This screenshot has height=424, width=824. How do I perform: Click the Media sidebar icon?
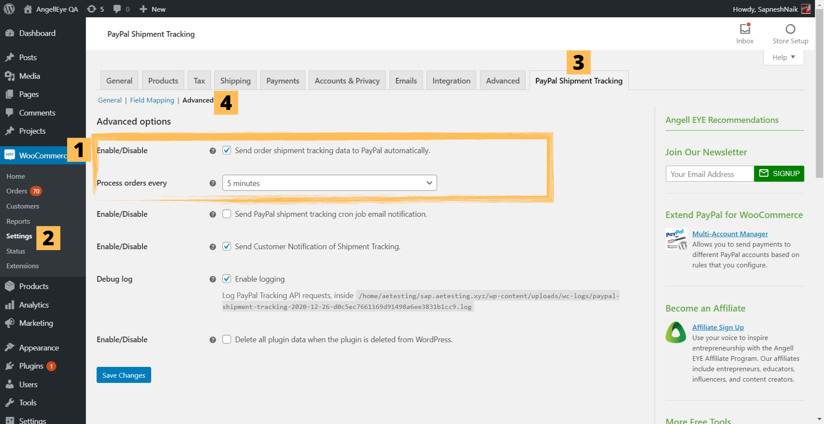point(10,76)
